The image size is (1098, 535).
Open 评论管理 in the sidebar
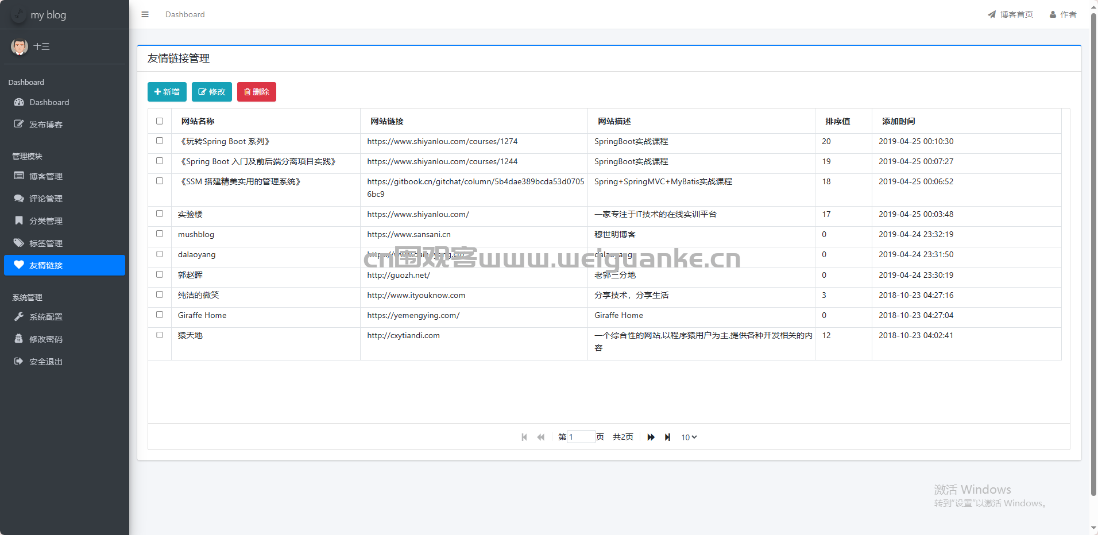64,198
